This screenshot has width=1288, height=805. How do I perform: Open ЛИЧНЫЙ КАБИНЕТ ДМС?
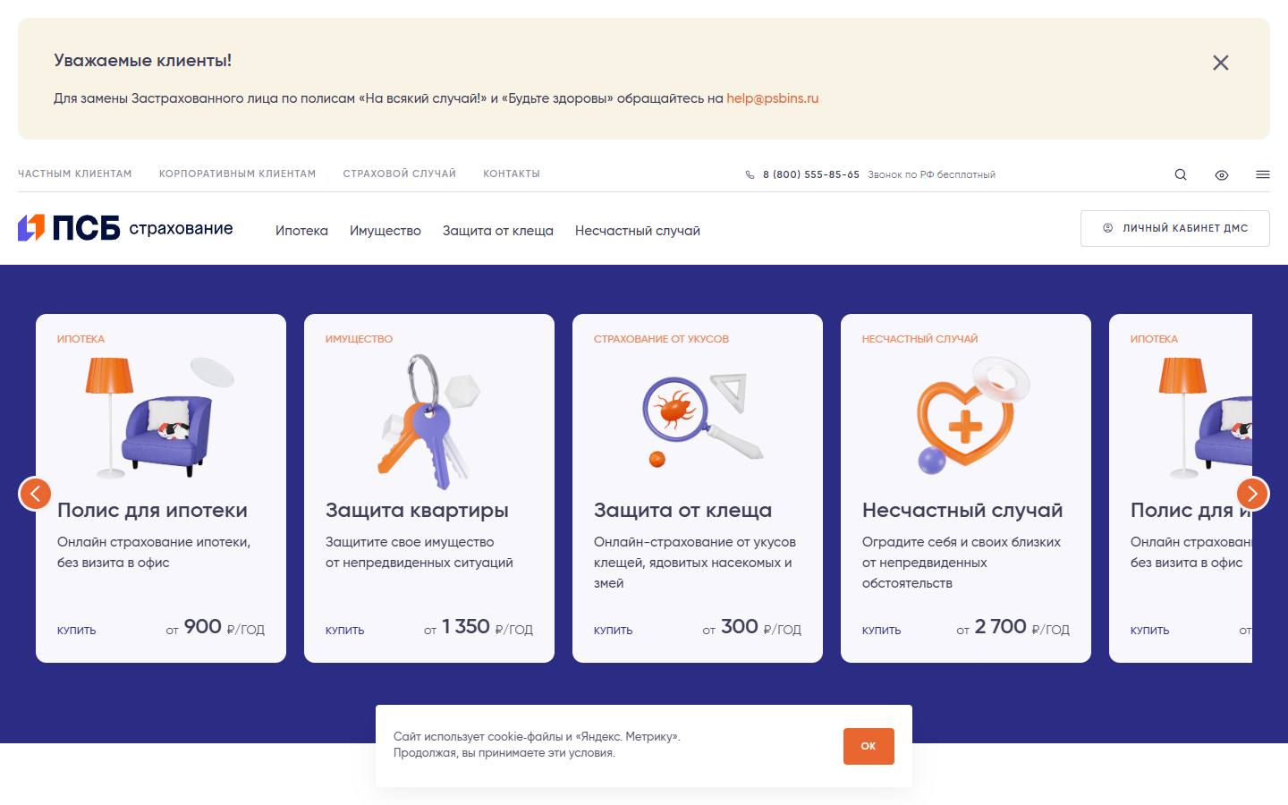click(1175, 228)
